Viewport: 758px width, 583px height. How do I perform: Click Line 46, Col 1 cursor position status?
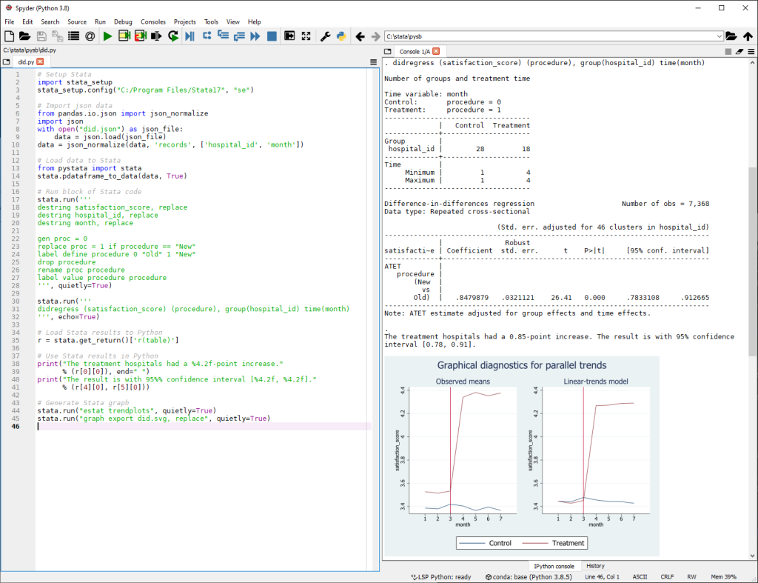(602, 577)
